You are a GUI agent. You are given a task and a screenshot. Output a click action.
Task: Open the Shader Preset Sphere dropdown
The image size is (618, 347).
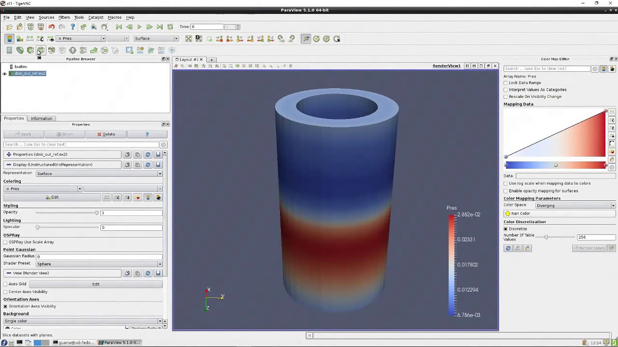point(99,264)
